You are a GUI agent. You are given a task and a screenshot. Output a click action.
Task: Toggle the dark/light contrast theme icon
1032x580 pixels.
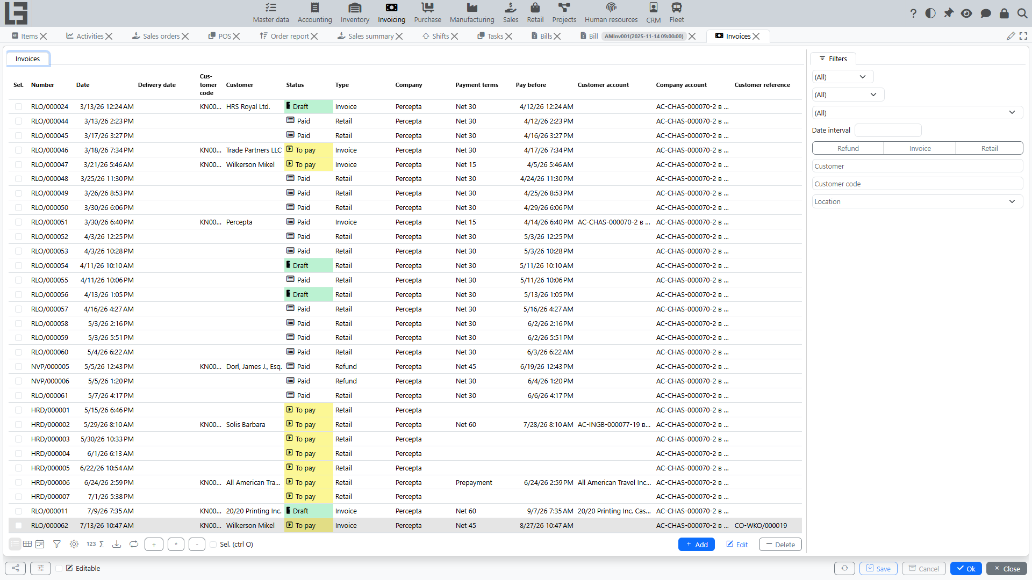pos(930,13)
